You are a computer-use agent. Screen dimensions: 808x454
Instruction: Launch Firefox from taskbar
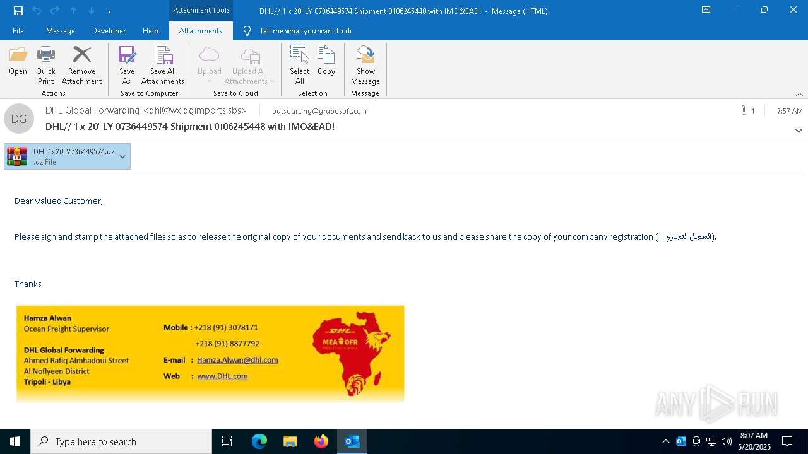pos(321,441)
